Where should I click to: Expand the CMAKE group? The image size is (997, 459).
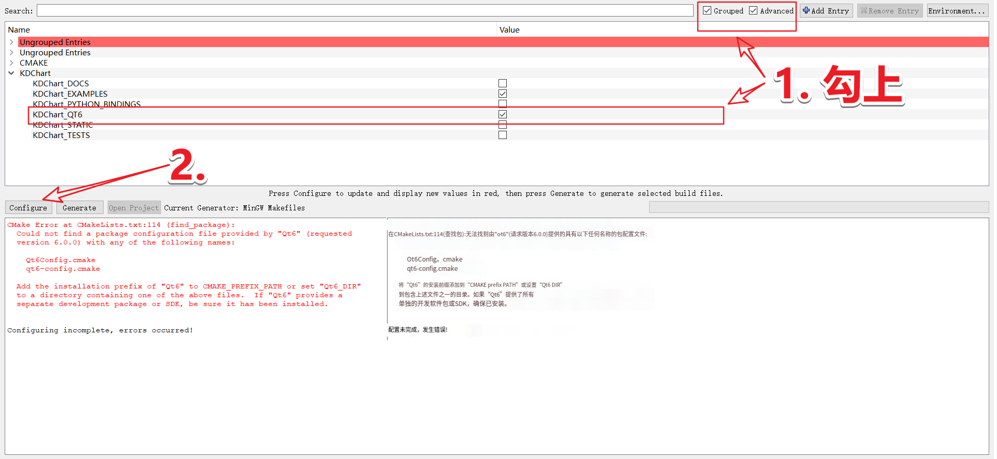tap(11, 63)
